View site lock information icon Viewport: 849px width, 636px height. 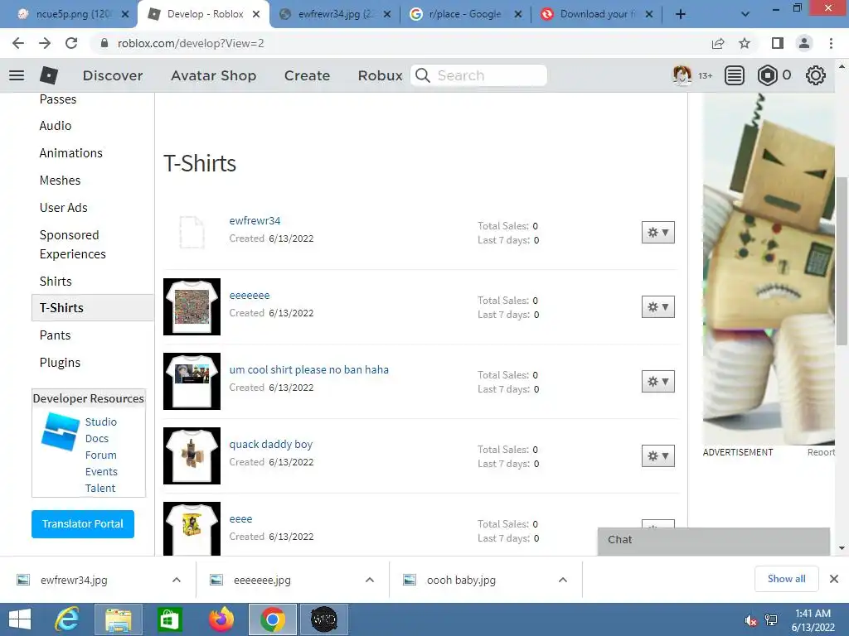[x=104, y=43]
